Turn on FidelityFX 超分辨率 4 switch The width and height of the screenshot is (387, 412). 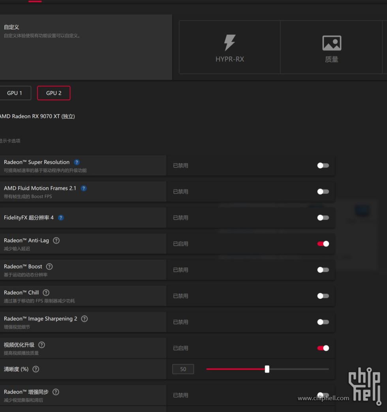pos(323,217)
